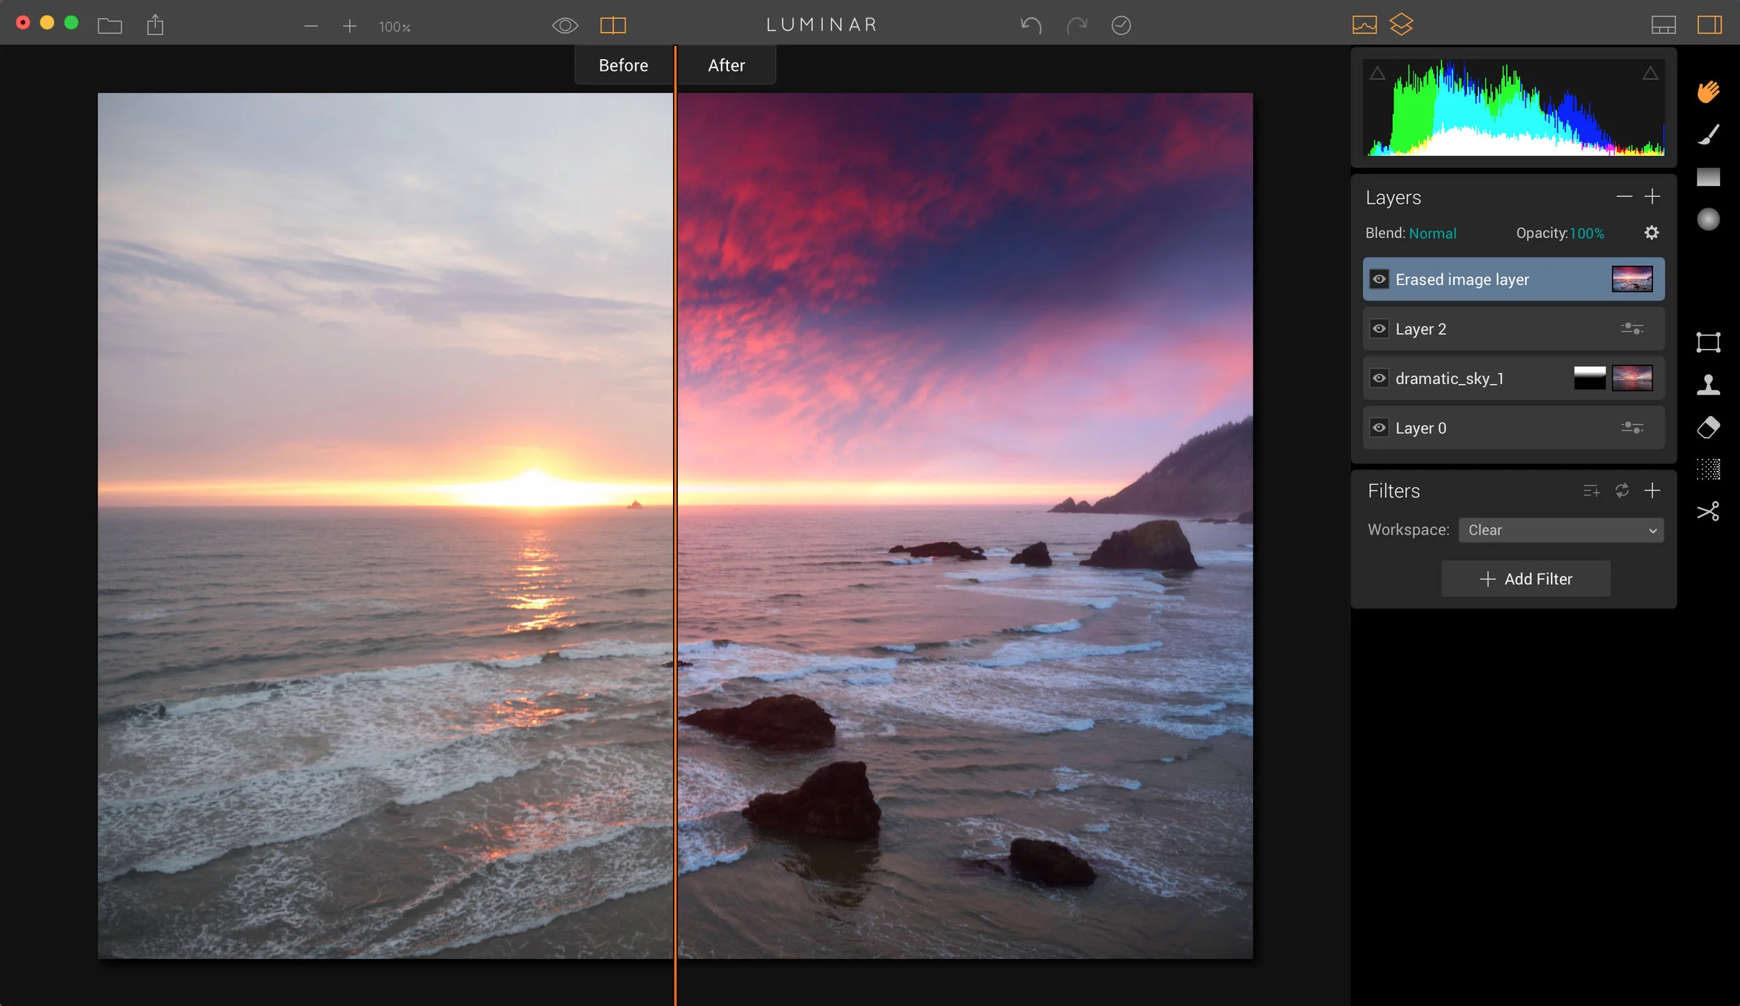Viewport: 1740px width, 1006px height.
Task: Select the Gradient mask tool
Action: (x=1708, y=177)
